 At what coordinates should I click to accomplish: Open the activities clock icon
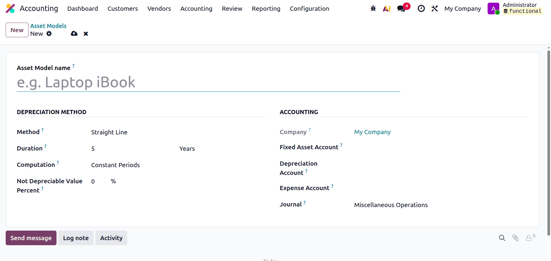(x=421, y=9)
